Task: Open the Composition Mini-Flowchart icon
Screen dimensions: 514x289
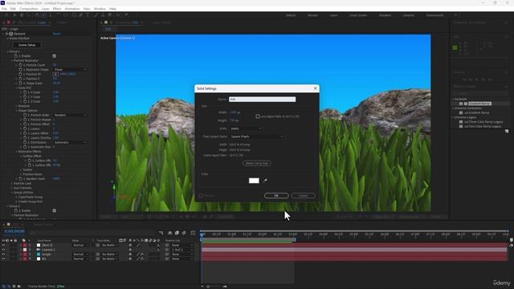Action: (161, 233)
